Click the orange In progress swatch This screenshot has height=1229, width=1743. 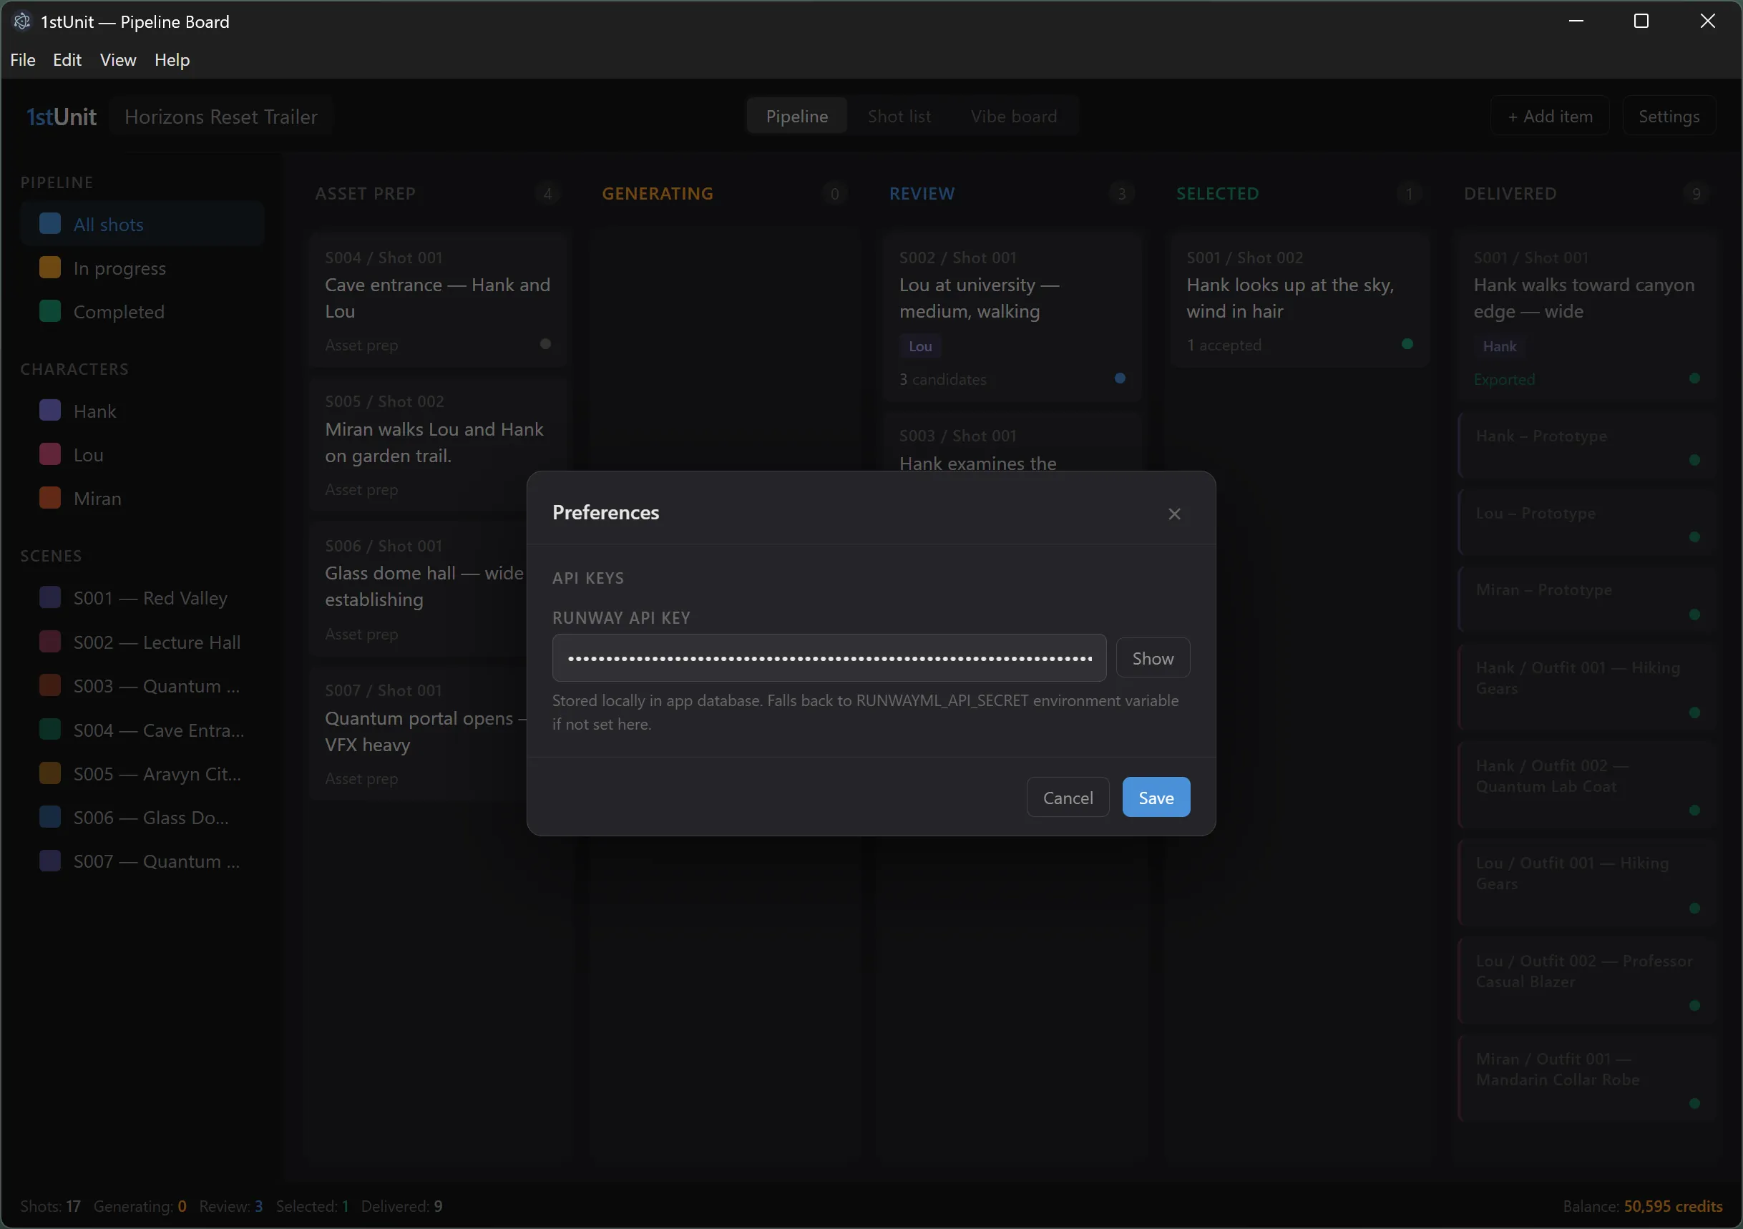[50, 268]
